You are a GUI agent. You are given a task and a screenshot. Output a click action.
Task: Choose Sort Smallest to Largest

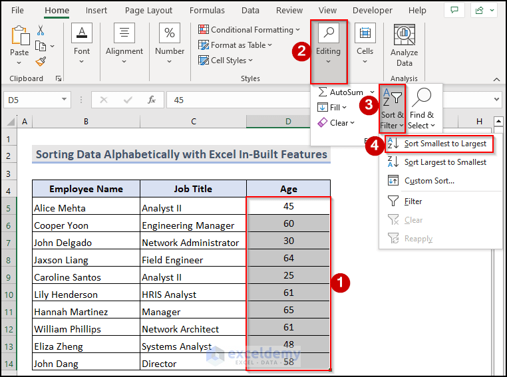coord(444,144)
